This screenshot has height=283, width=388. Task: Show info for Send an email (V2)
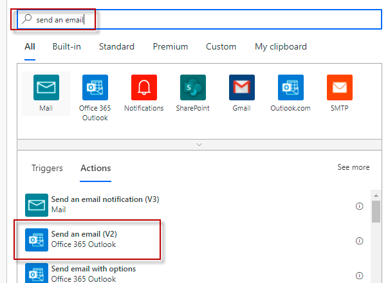tap(359, 241)
